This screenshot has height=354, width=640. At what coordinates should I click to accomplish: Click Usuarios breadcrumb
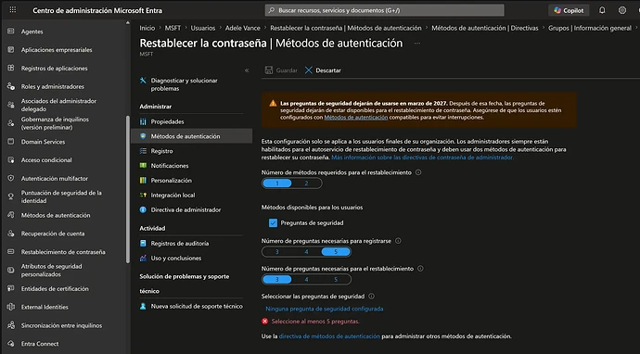click(203, 28)
